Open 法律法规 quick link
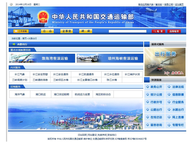The image size is (196, 144). click(x=176, y=87)
